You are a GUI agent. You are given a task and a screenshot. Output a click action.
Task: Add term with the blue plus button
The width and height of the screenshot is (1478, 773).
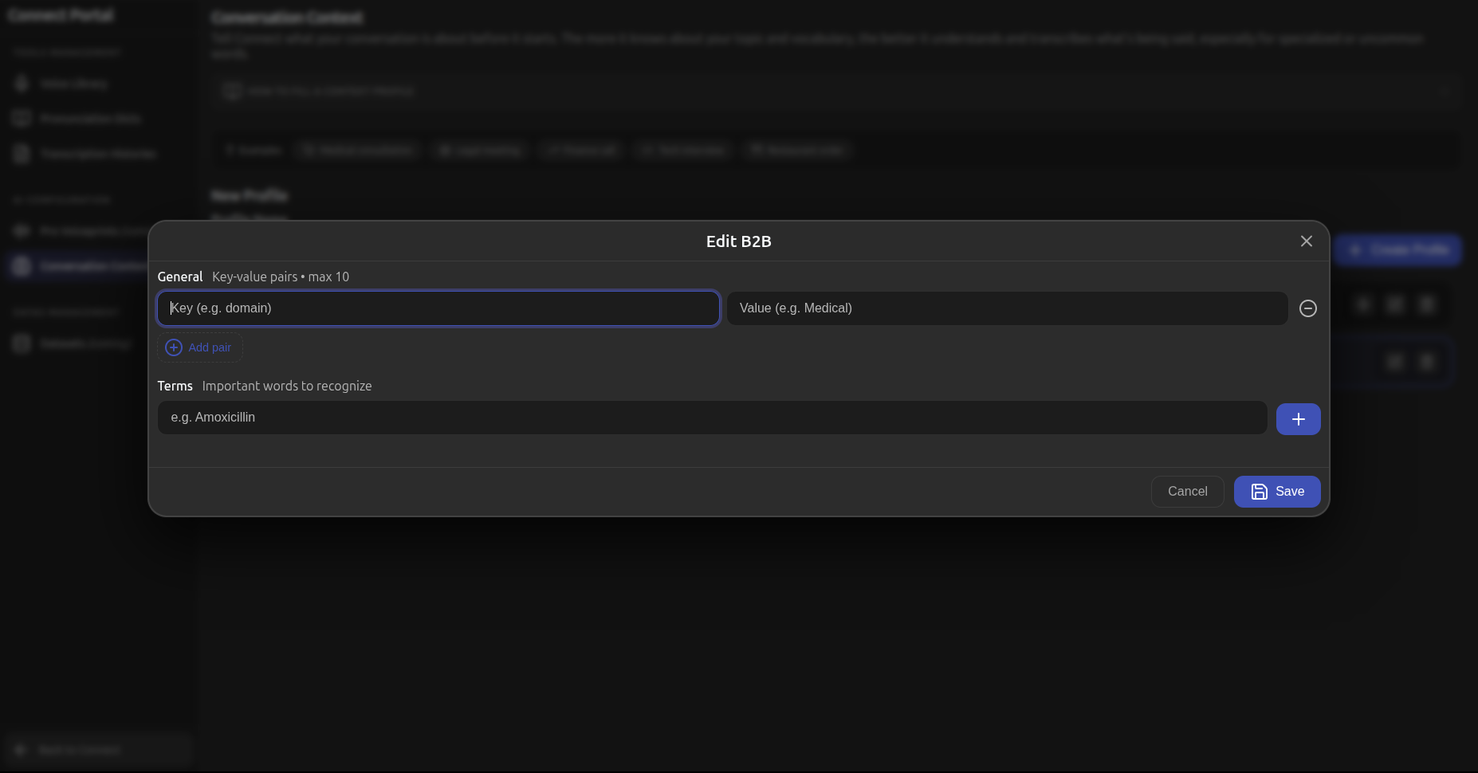tap(1298, 419)
